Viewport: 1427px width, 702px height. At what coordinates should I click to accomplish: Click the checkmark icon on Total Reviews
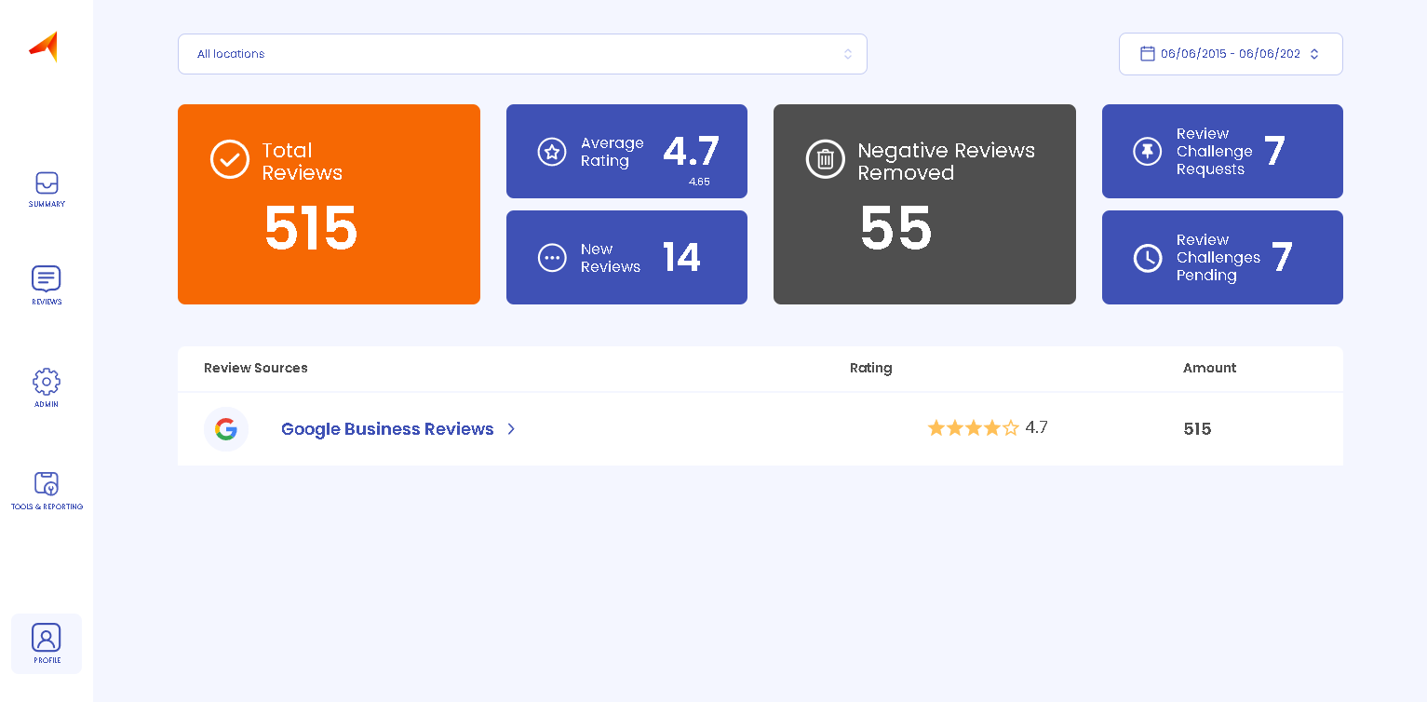[230, 159]
